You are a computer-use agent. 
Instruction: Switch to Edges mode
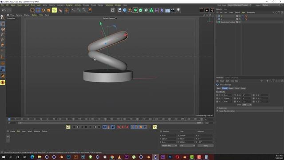3,40
